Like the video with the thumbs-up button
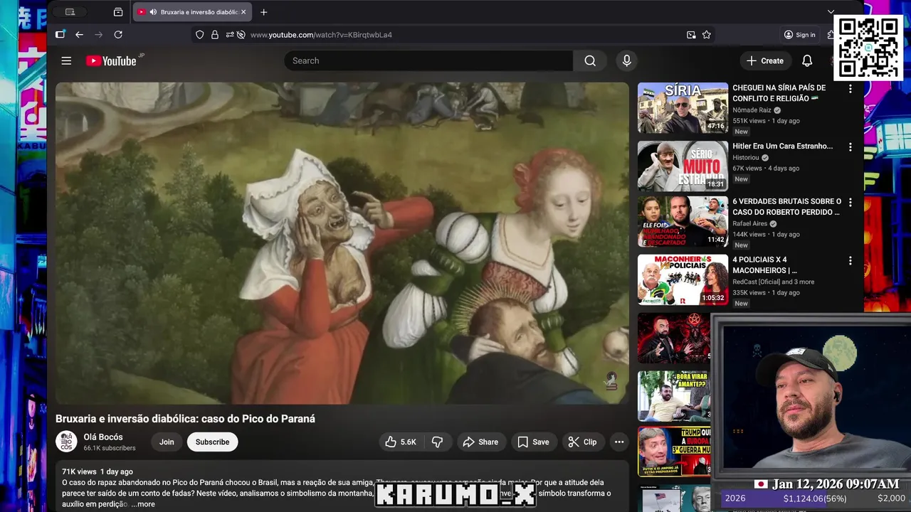This screenshot has height=512, width=911. [x=401, y=442]
